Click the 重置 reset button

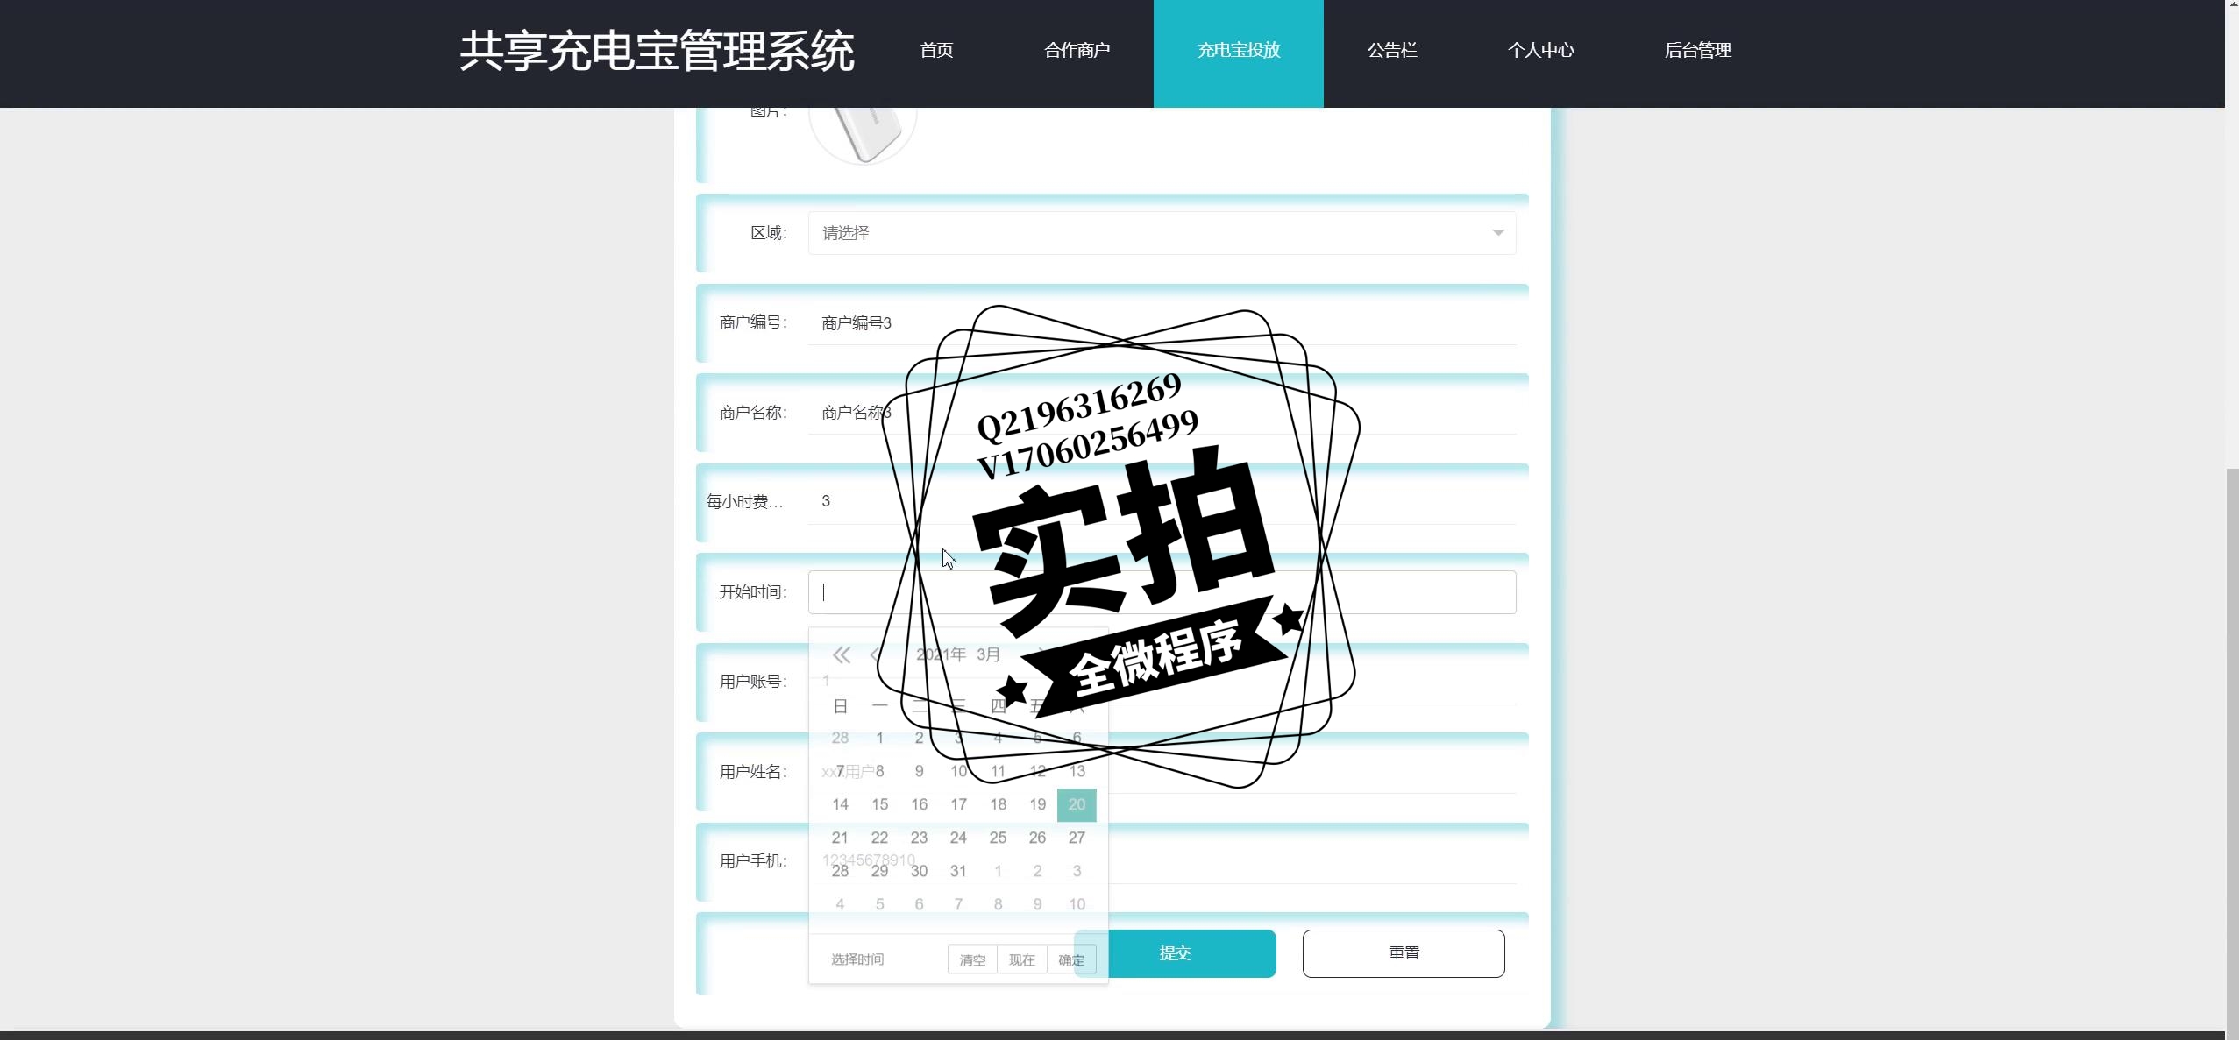[x=1404, y=953]
